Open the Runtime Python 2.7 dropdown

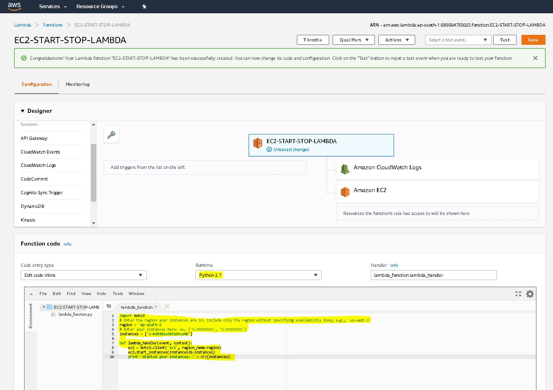tap(258, 275)
